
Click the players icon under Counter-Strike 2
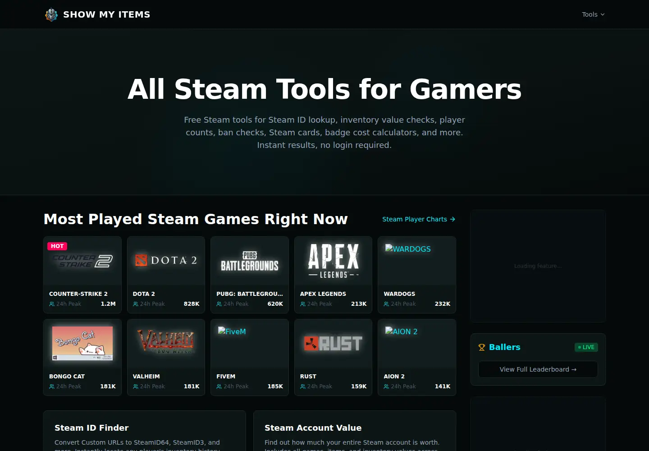pyautogui.click(x=52, y=304)
